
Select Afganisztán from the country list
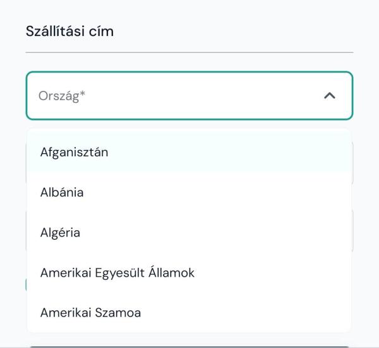(x=74, y=152)
